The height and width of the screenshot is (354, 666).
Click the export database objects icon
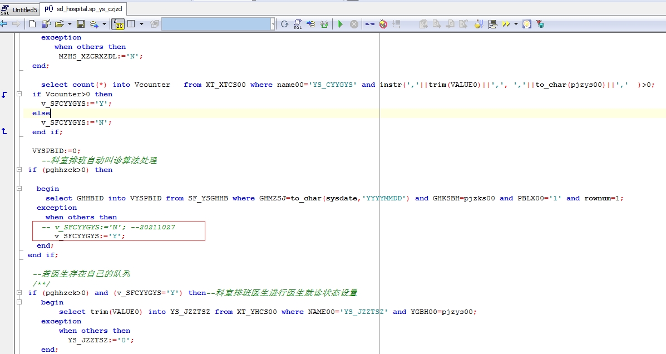(94, 24)
